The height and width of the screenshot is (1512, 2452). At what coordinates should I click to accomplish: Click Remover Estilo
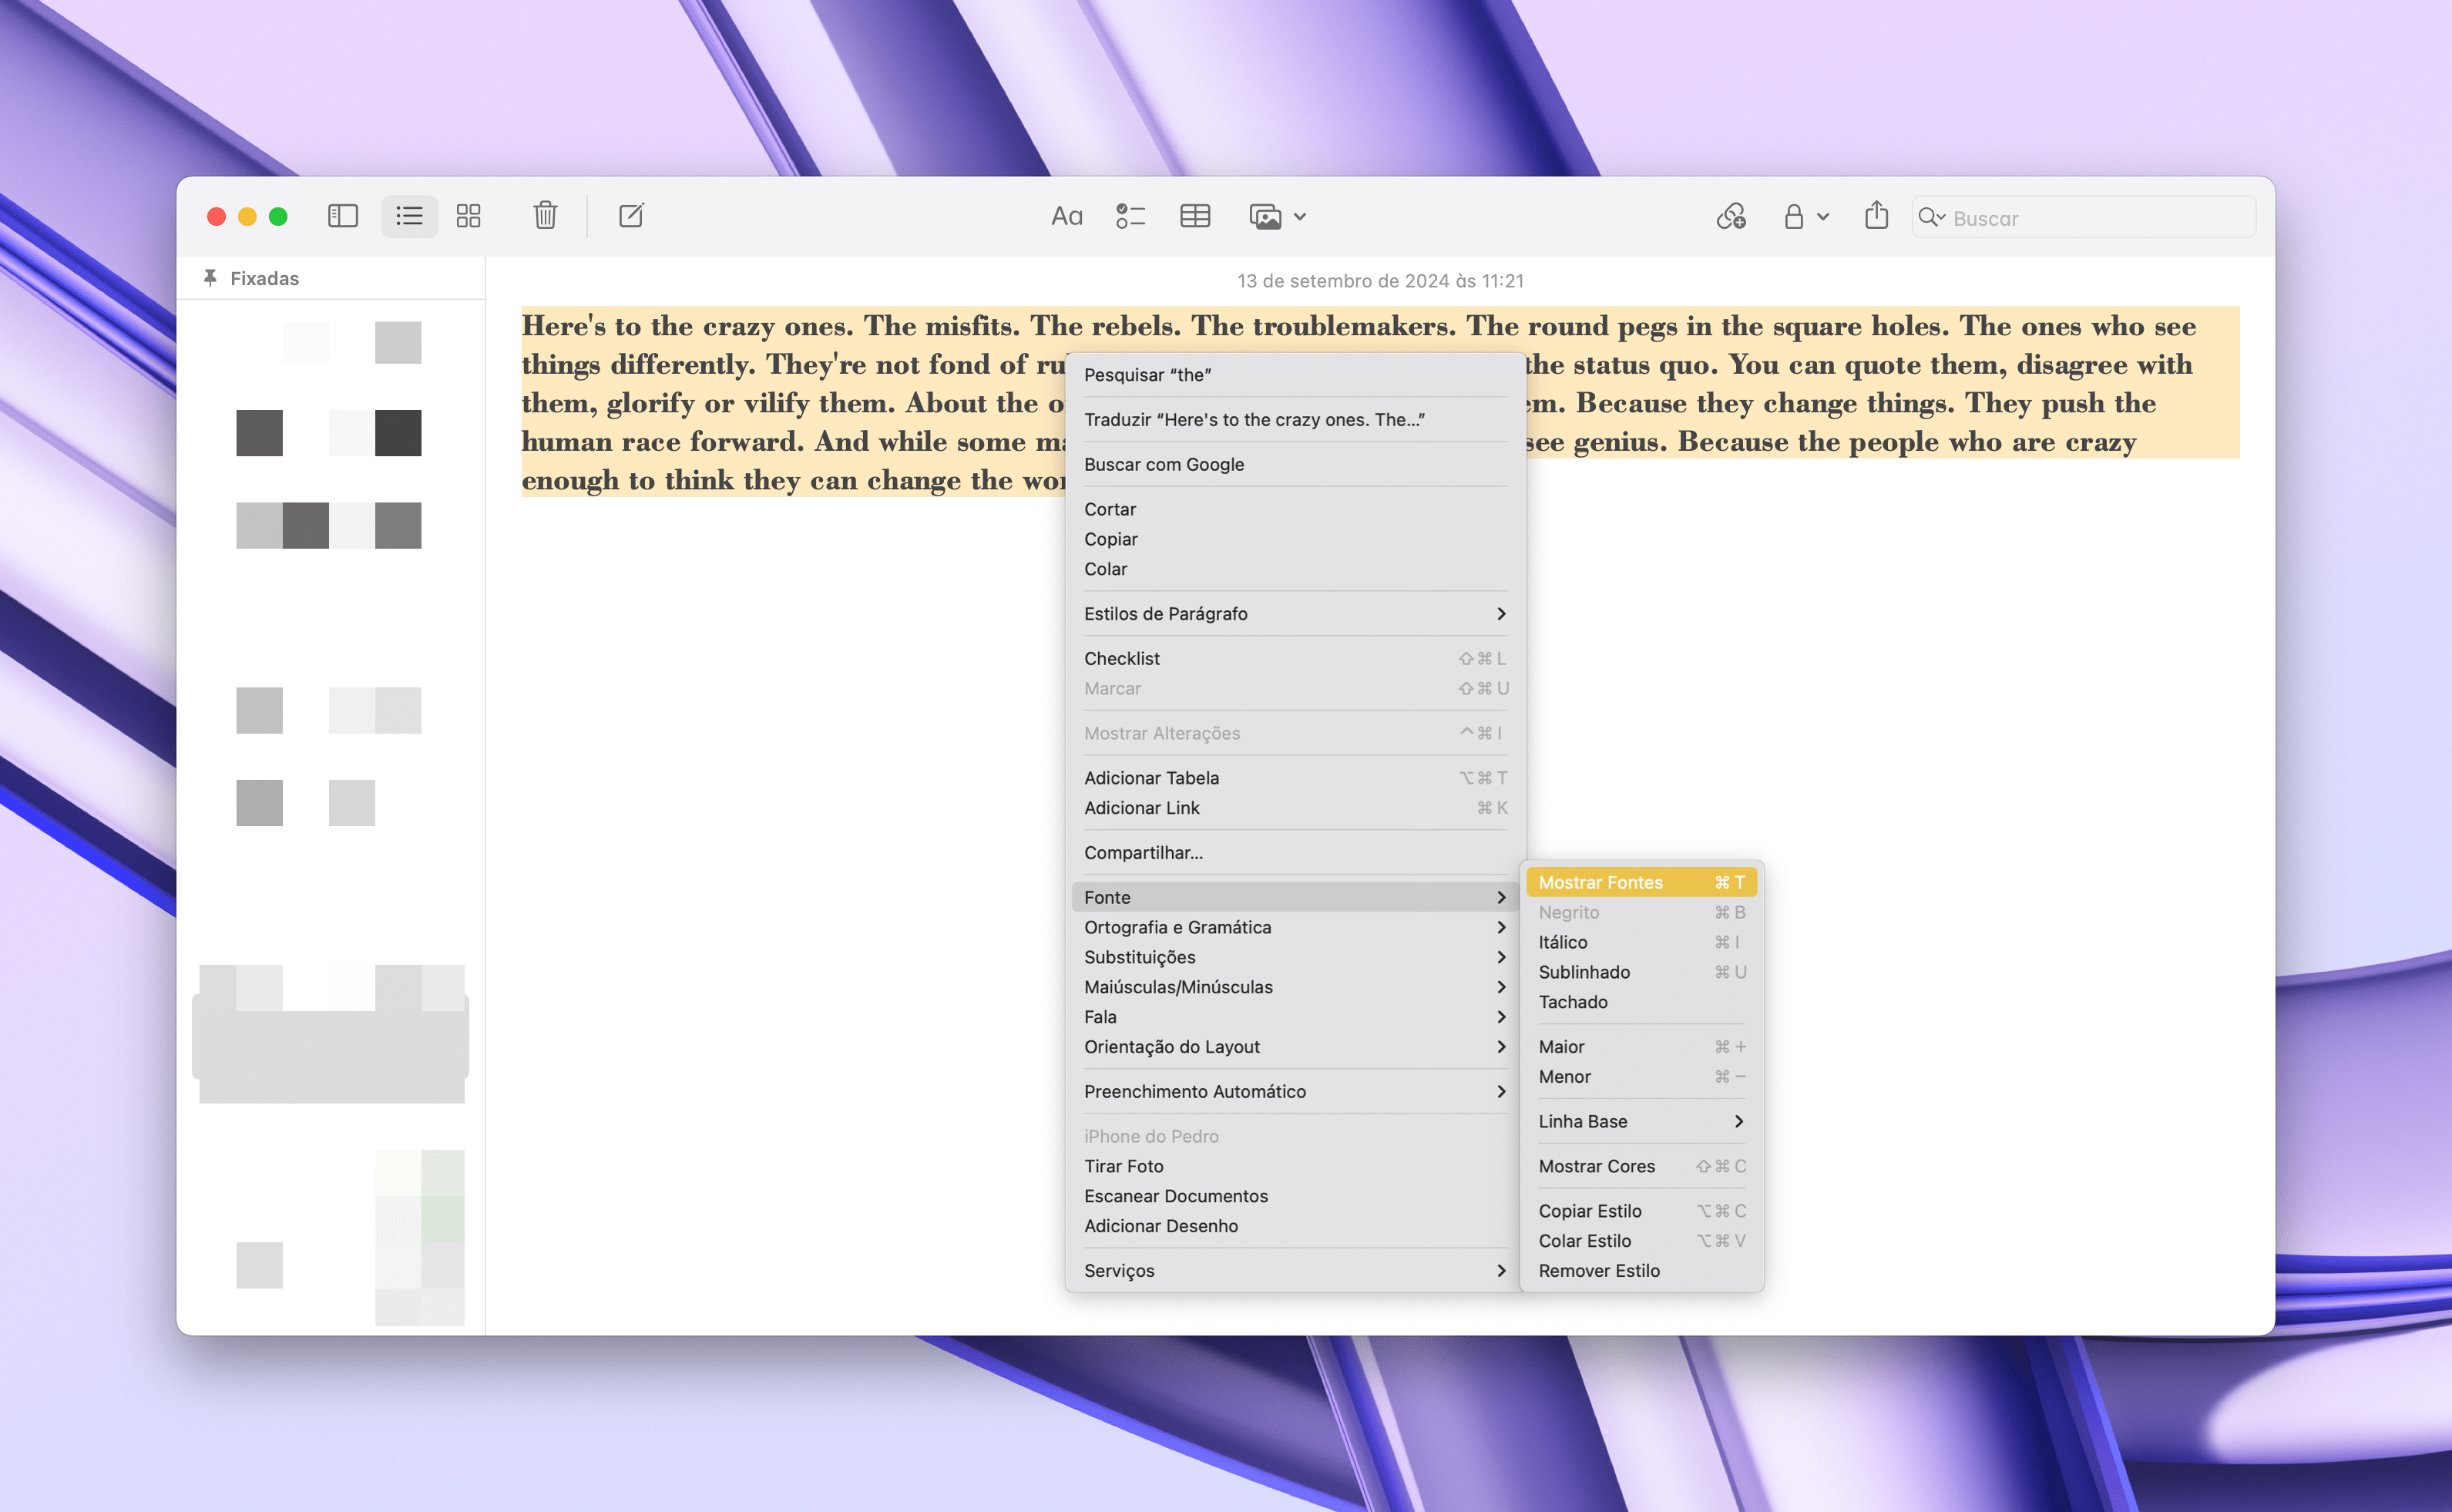(1641, 1271)
